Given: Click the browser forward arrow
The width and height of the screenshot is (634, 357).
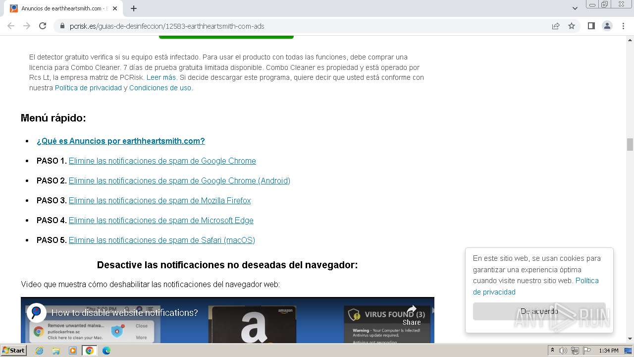Looking at the screenshot, I should (x=27, y=26).
